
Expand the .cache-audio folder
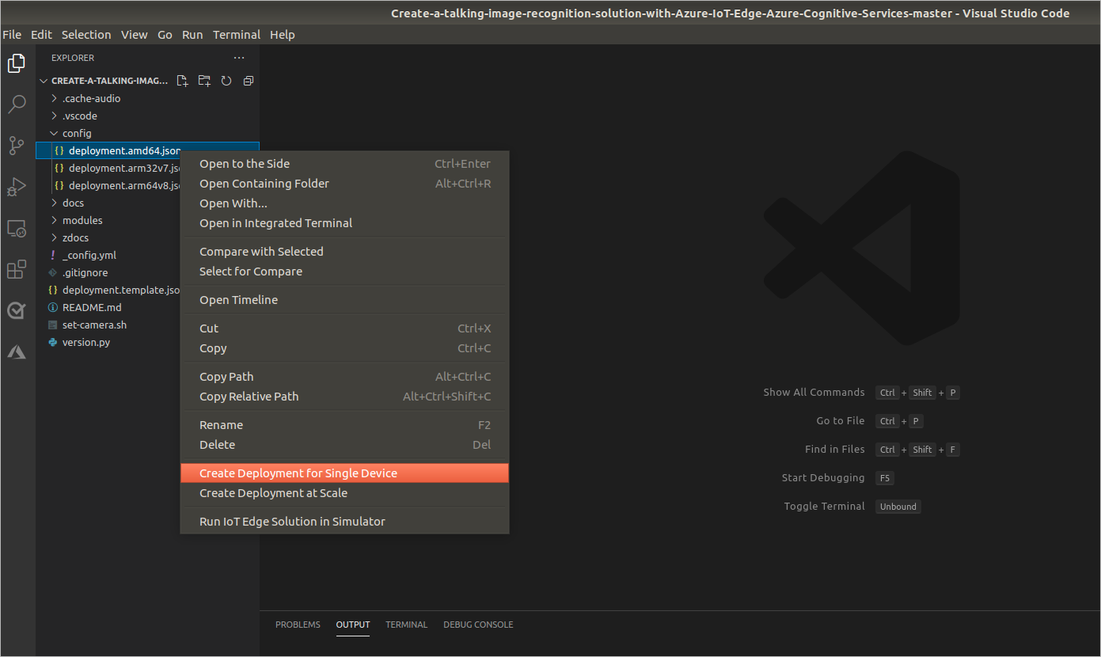[91, 98]
